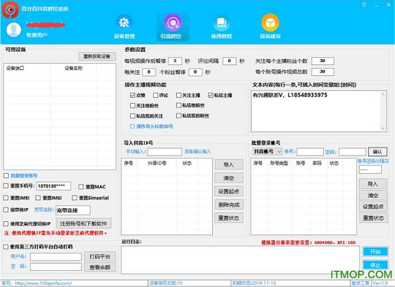Click 重置状态 beside 抖音ID list

click(229, 218)
